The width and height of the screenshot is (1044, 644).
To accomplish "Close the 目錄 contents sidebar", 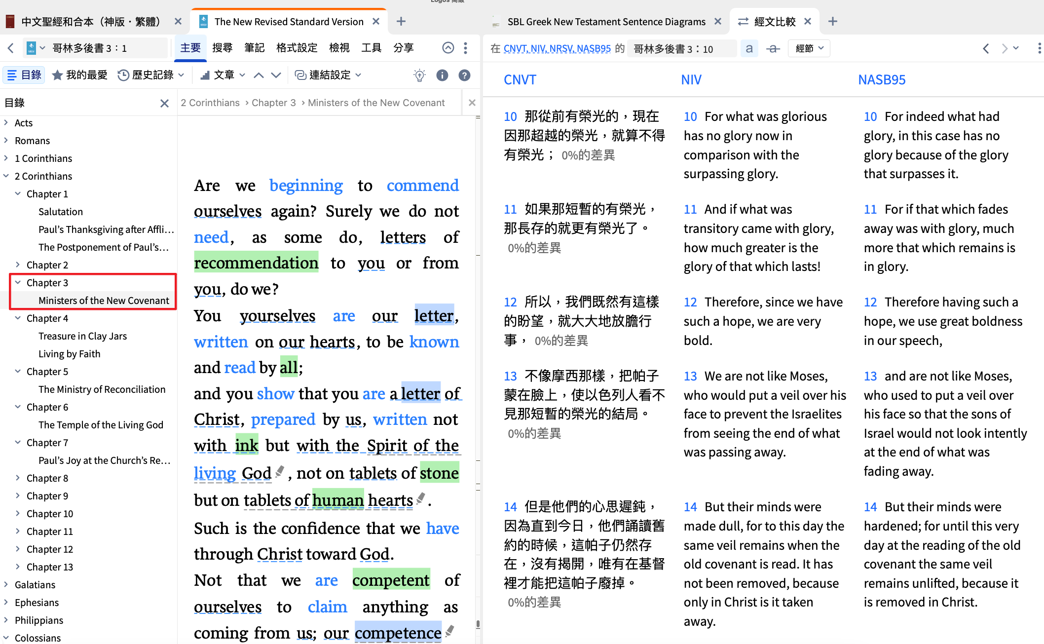I will [x=164, y=103].
